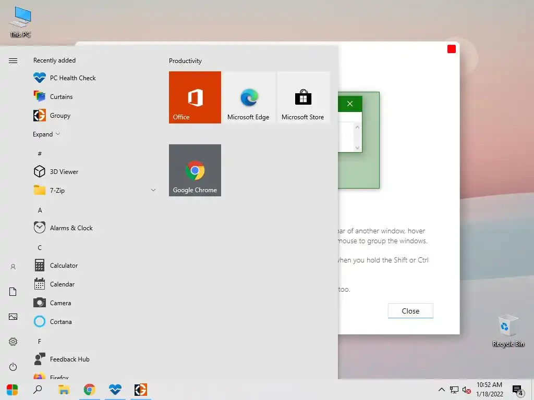The height and width of the screenshot is (400, 534).
Task: Click the Power icon in Start sidebar
Action: tap(13, 367)
